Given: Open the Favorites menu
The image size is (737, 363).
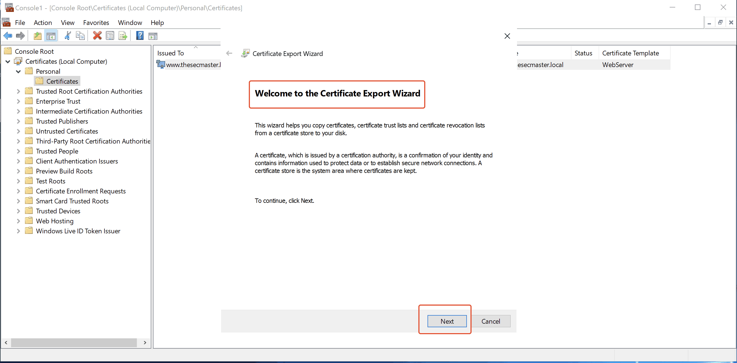Looking at the screenshot, I should pos(96,23).
